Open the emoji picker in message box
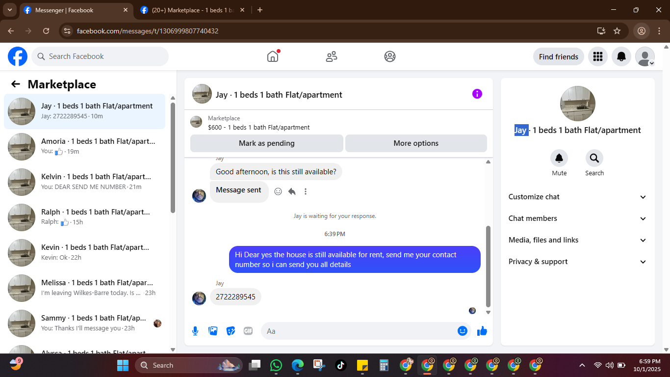Viewport: 670px width, 377px height. coord(463,331)
